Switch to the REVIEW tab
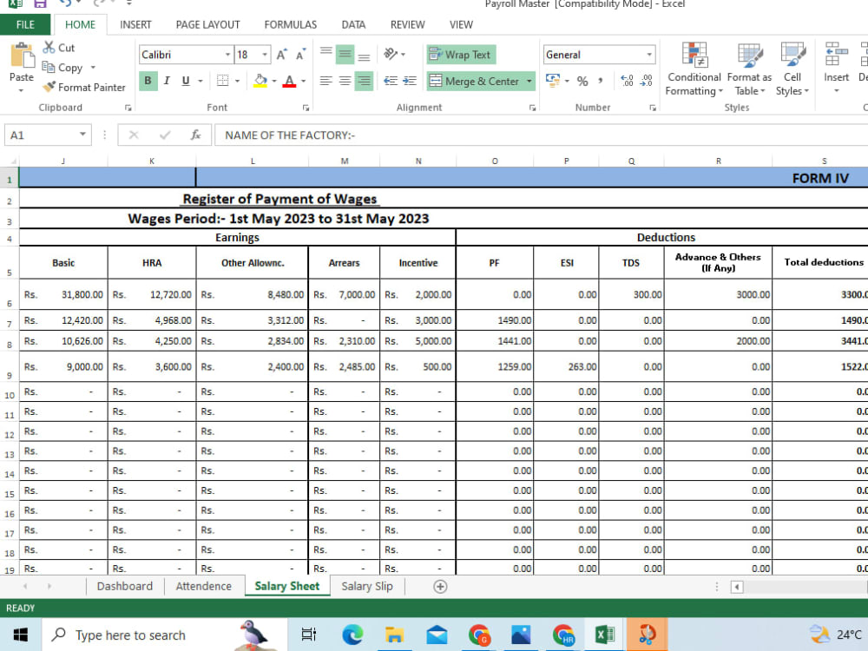This screenshot has height=651, width=868. pyautogui.click(x=407, y=24)
